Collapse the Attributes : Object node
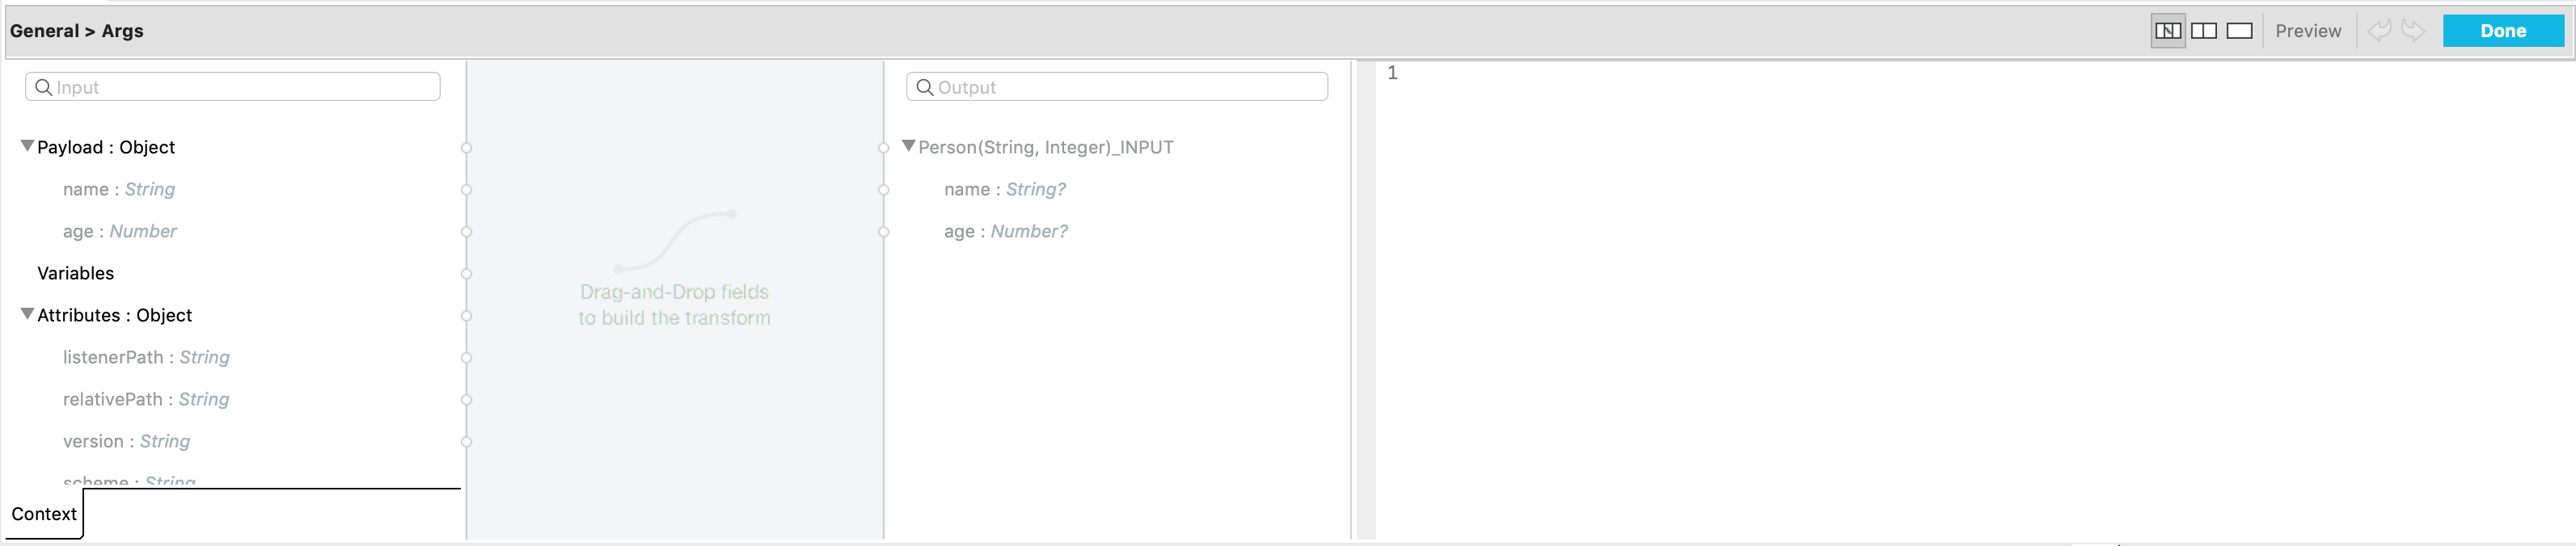 coord(27,313)
